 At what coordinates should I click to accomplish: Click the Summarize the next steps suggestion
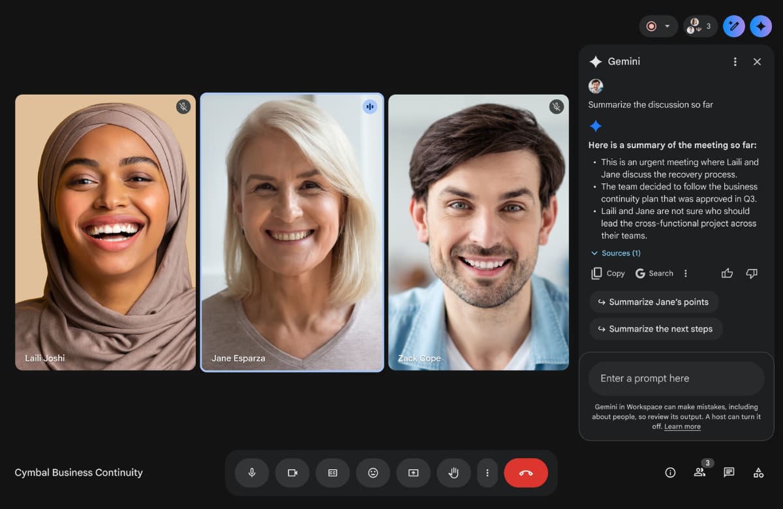pos(656,329)
